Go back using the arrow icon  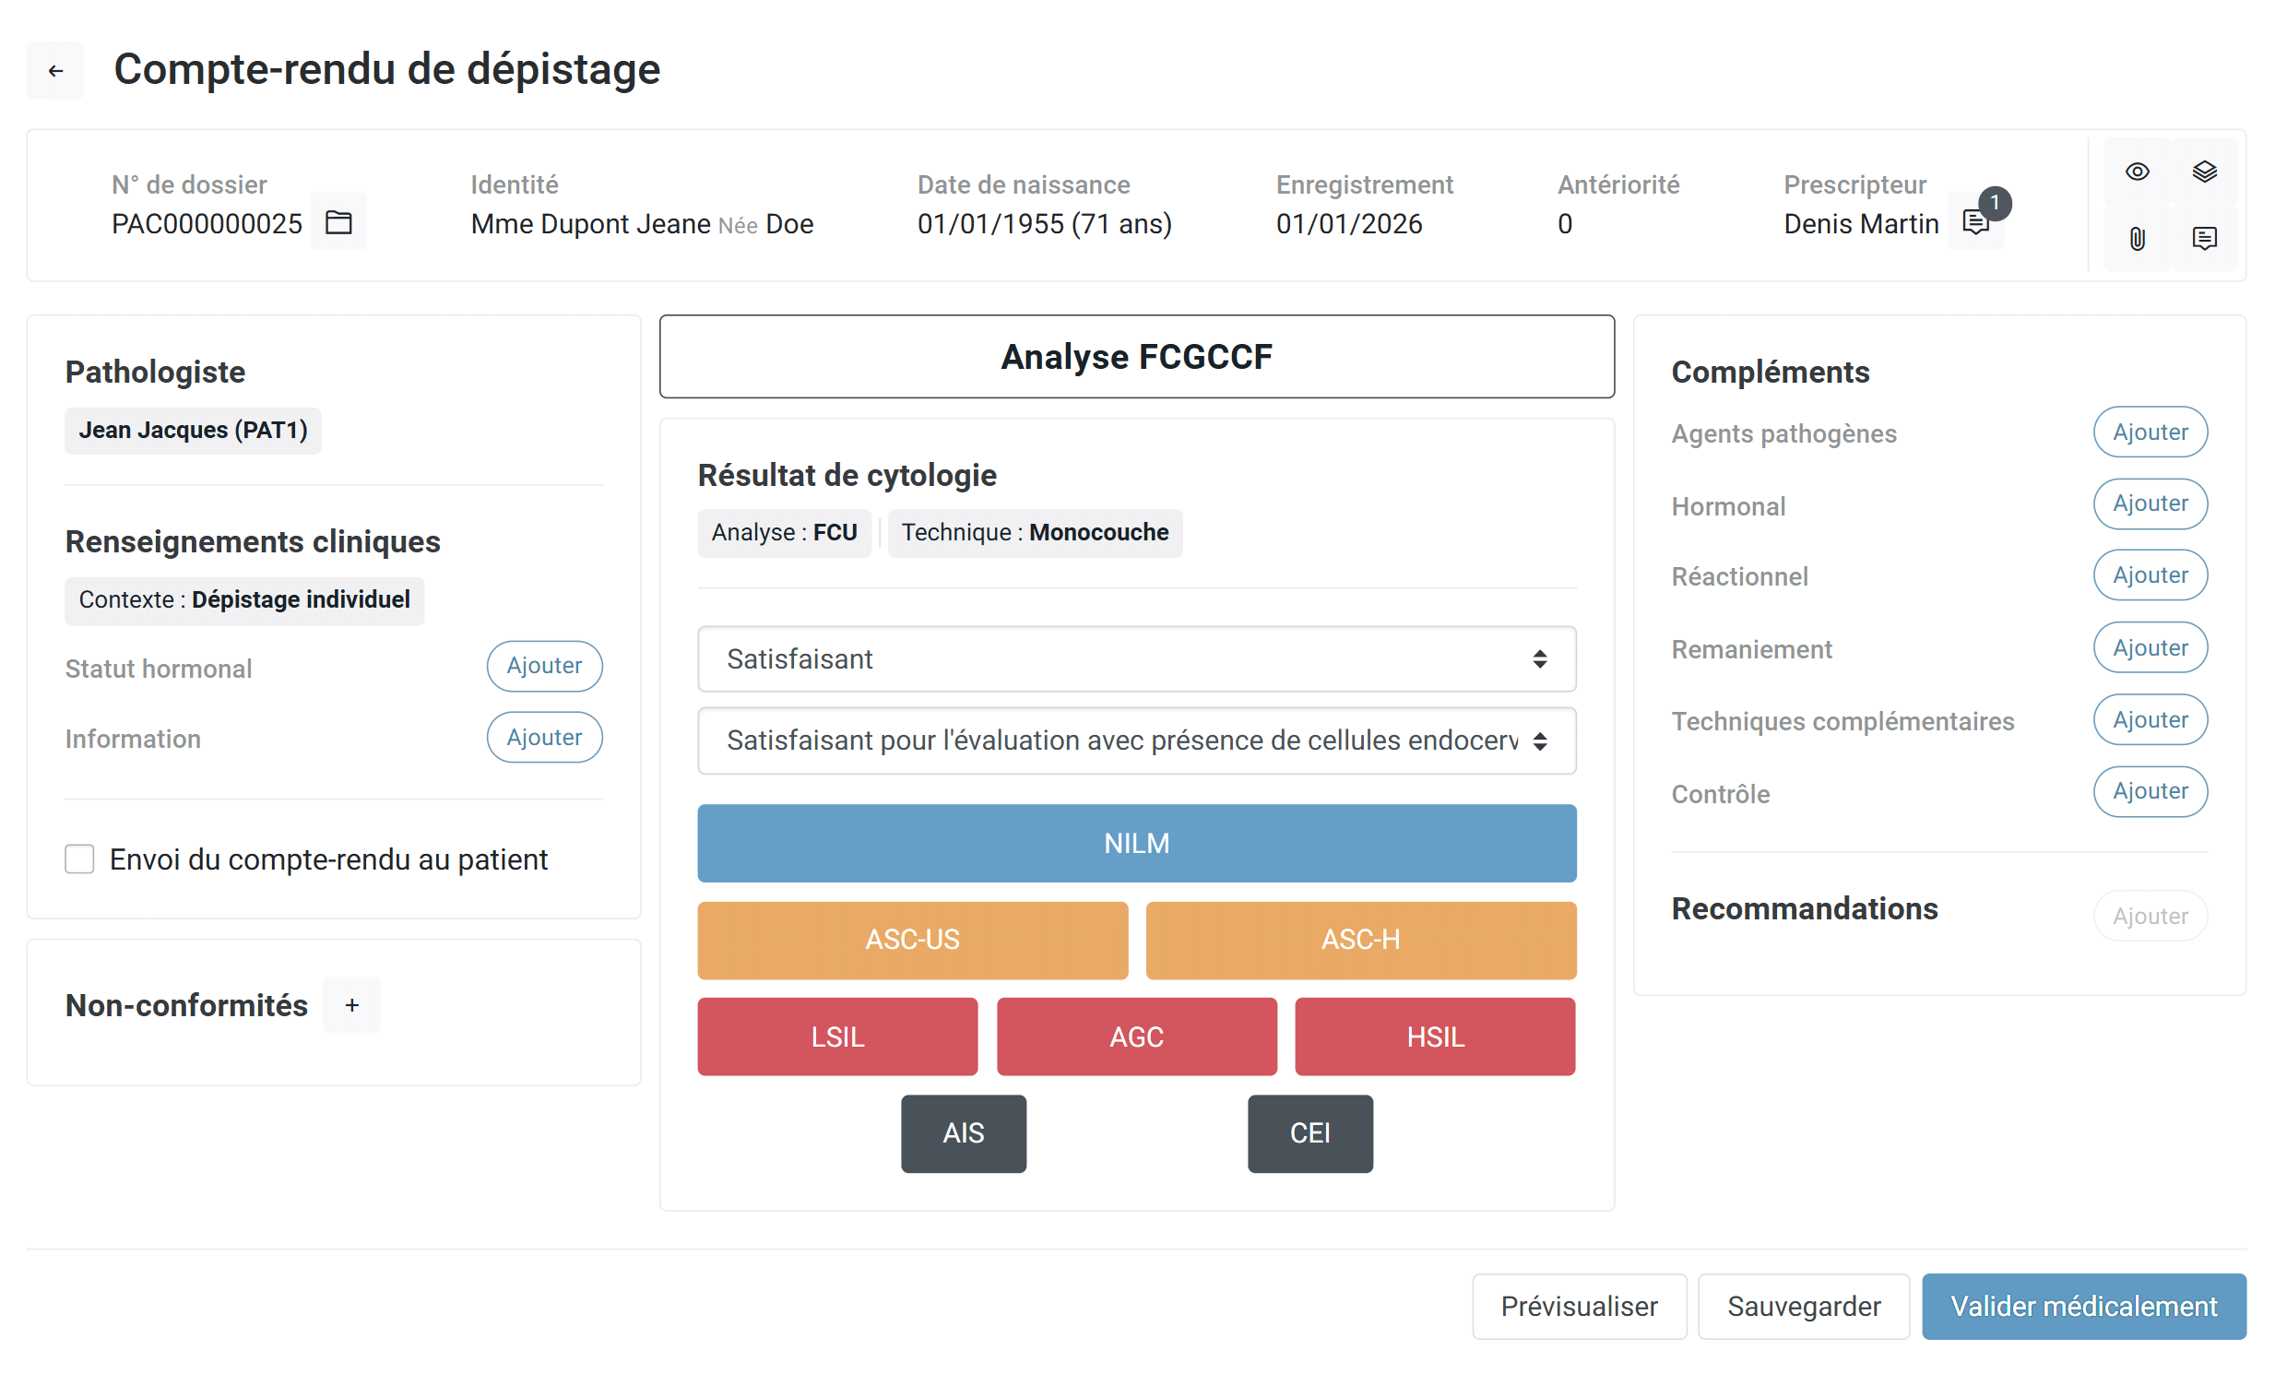coord(55,70)
